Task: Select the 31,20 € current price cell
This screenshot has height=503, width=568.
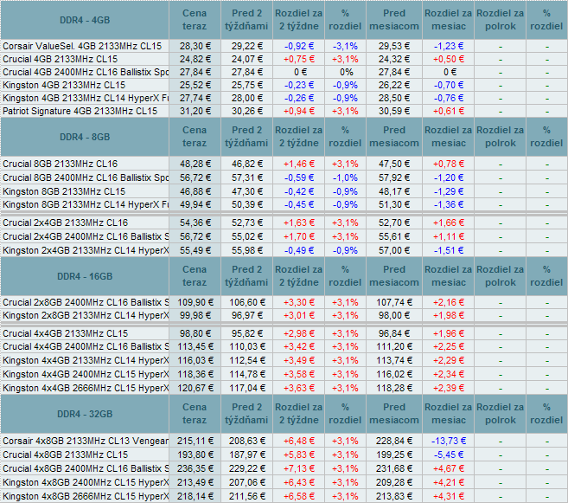Action: (195, 111)
